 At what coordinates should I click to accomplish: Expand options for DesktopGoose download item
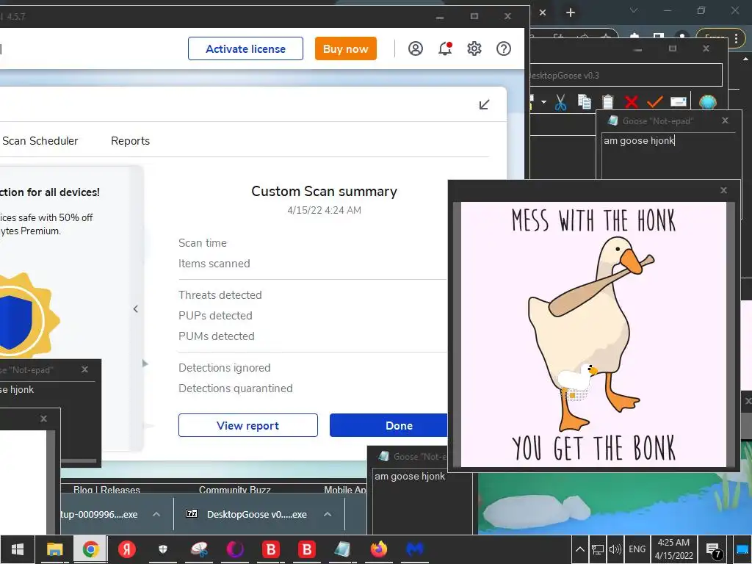coord(328,514)
